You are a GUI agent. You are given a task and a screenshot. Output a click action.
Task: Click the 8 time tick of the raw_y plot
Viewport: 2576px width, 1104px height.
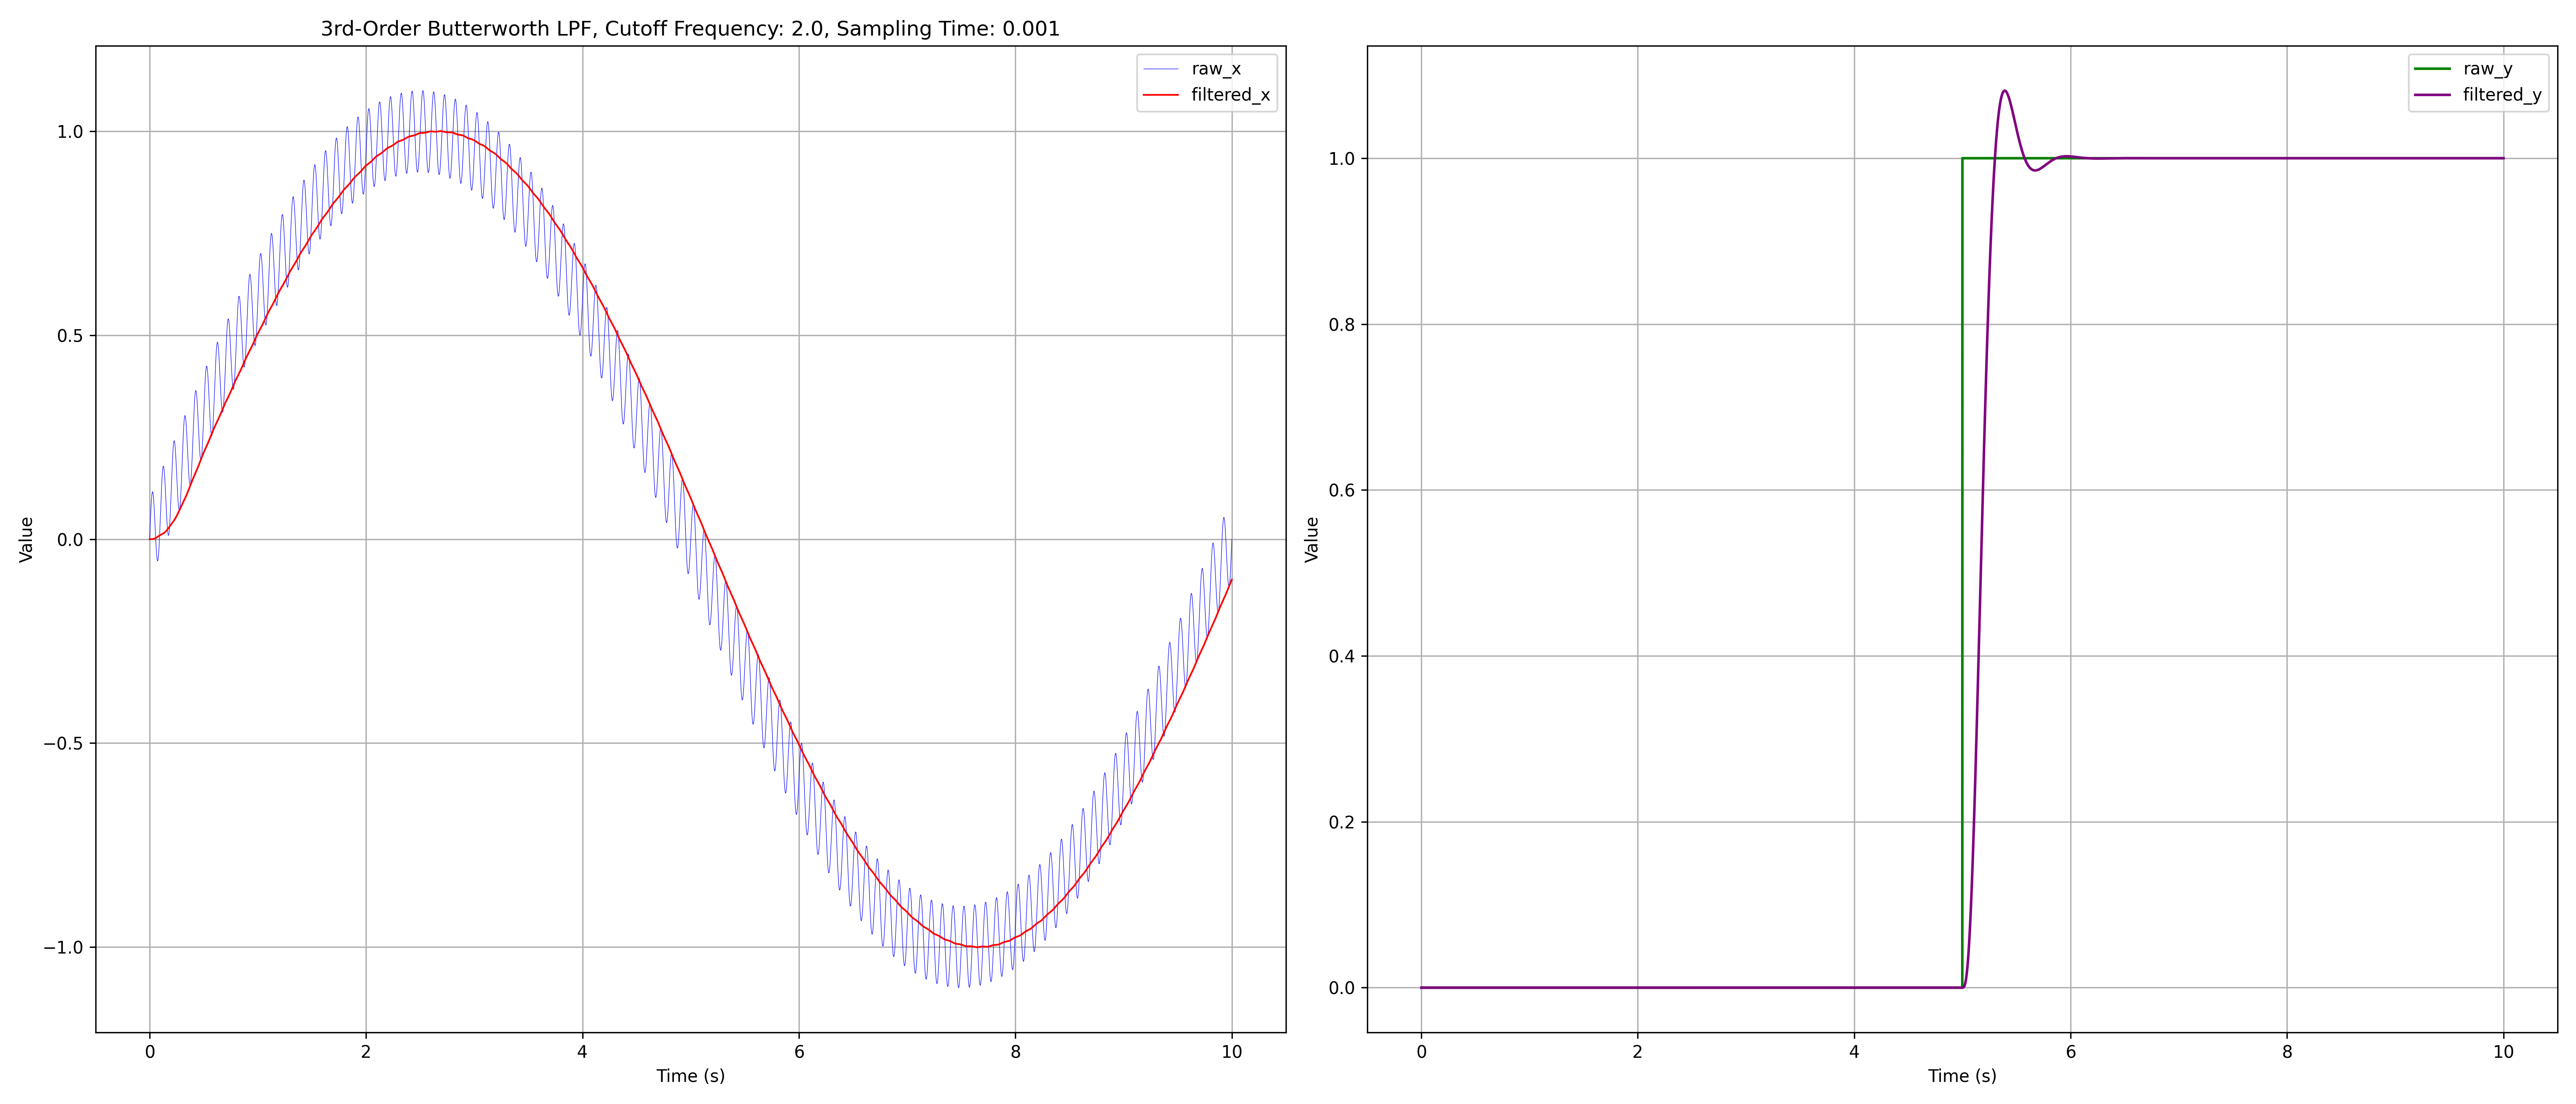click(2287, 1052)
